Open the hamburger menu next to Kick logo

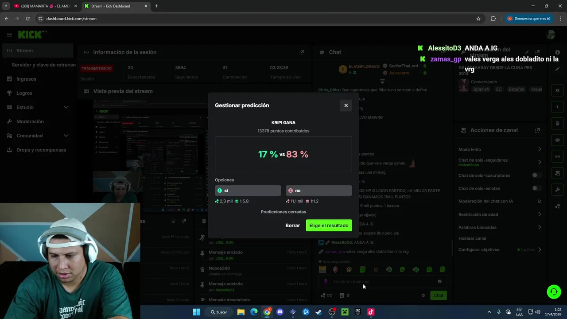point(9,35)
